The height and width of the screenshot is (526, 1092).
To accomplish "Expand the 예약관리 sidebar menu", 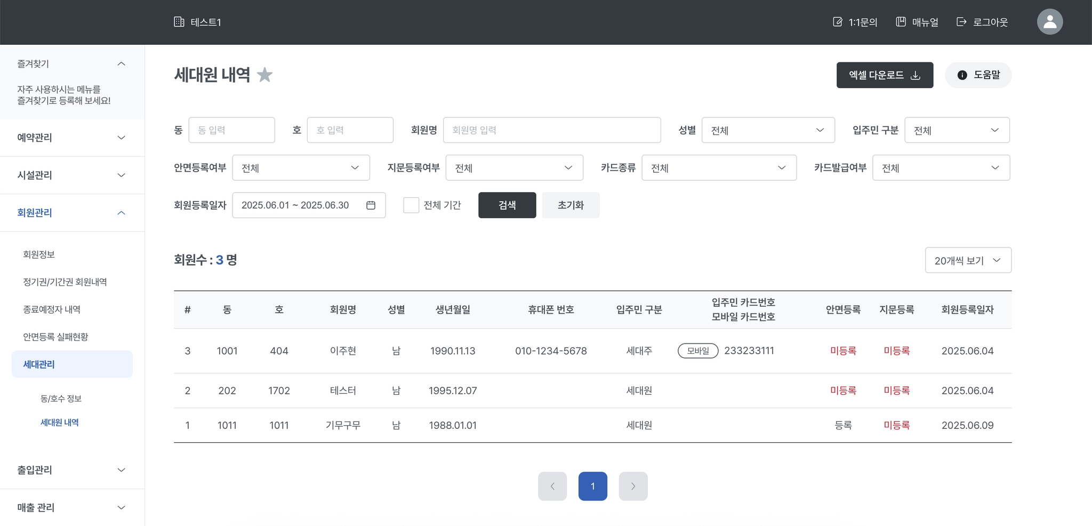I will 72,138.
